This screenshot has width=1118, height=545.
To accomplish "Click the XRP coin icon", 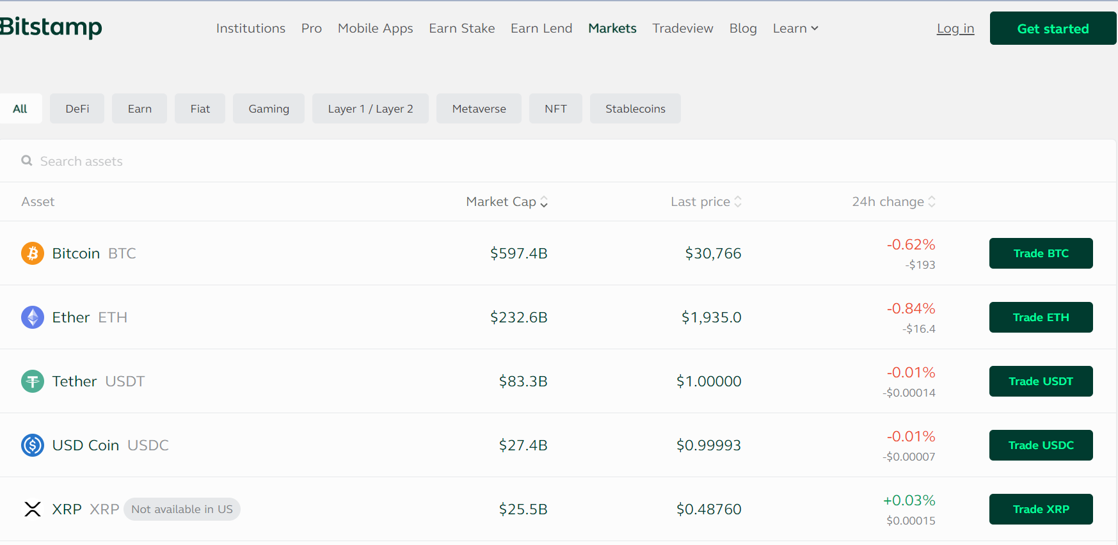I will click(33, 509).
